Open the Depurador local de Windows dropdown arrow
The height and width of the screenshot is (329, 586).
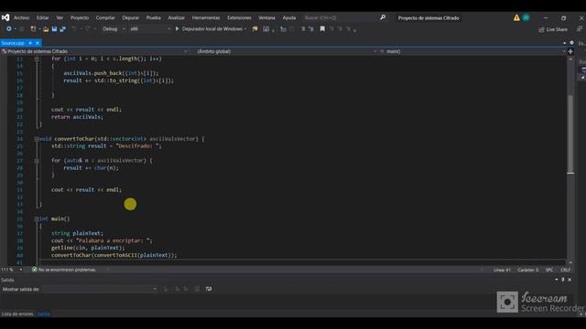tap(245, 28)
